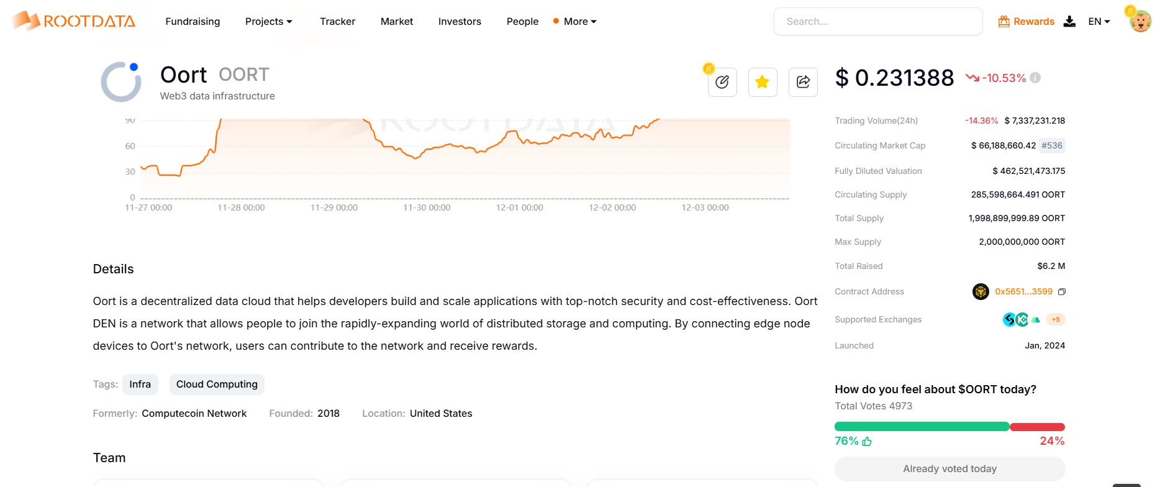The width and height of the screenshot is (1160, 487).
Task: Click the $ 462,521,473.175 valuation figure
Action: coord(1028,171)
